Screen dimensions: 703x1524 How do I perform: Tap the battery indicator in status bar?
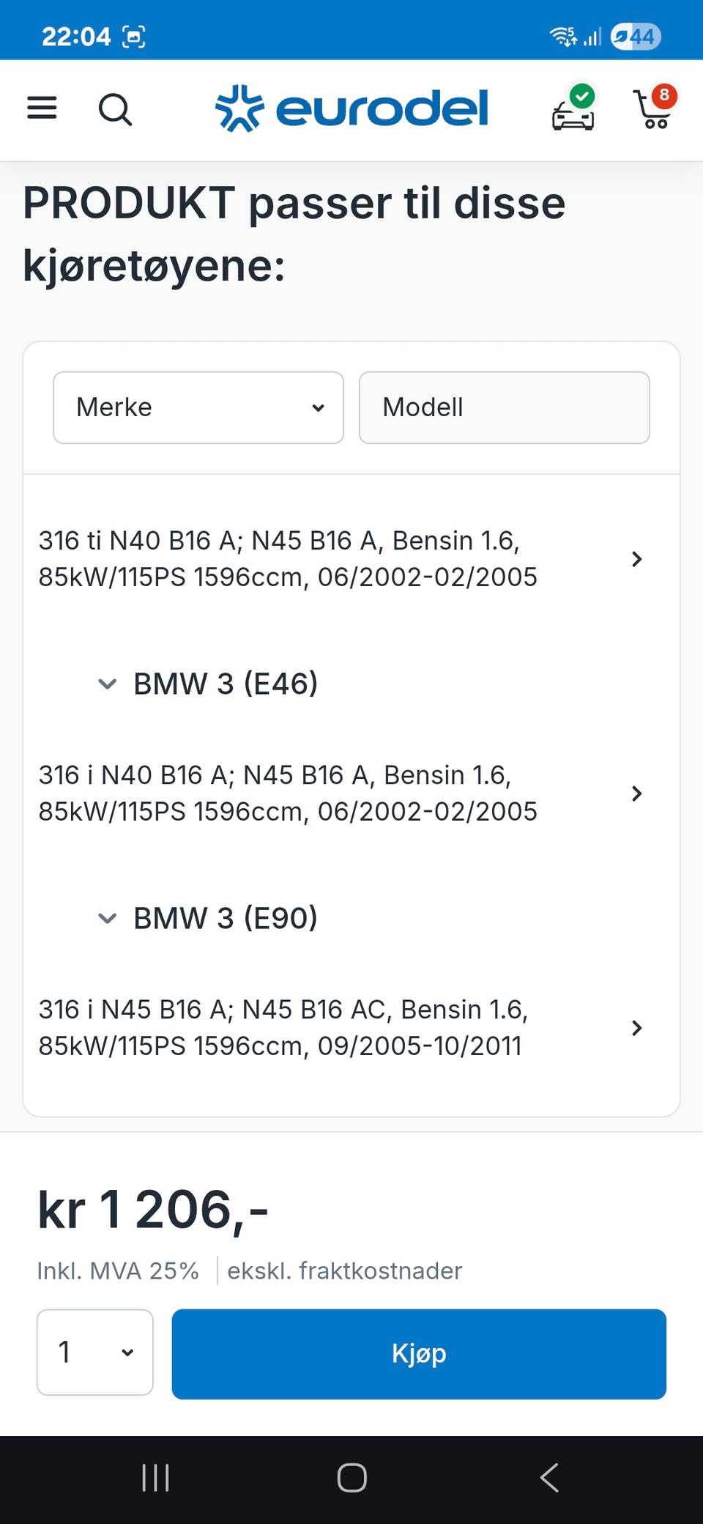(x=636, y=36)
